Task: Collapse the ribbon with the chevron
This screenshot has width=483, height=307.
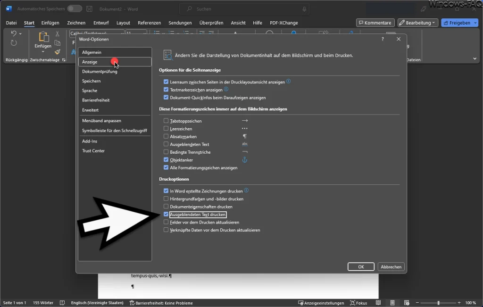Action: coord(475,58)
